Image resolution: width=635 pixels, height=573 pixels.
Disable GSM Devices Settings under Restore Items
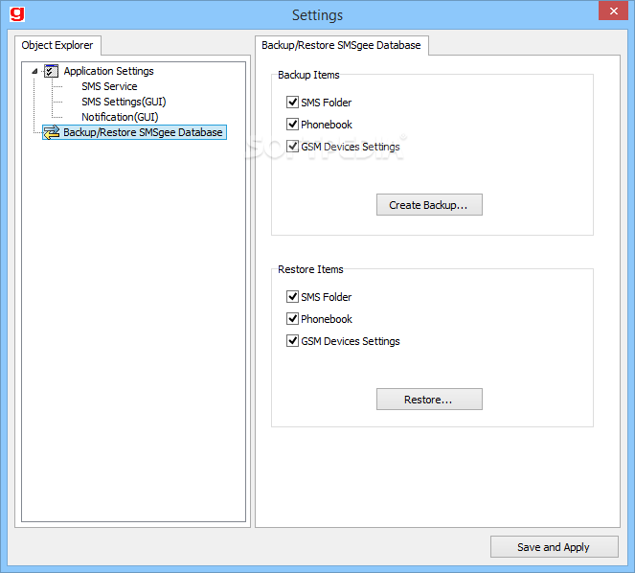point(292,341)
